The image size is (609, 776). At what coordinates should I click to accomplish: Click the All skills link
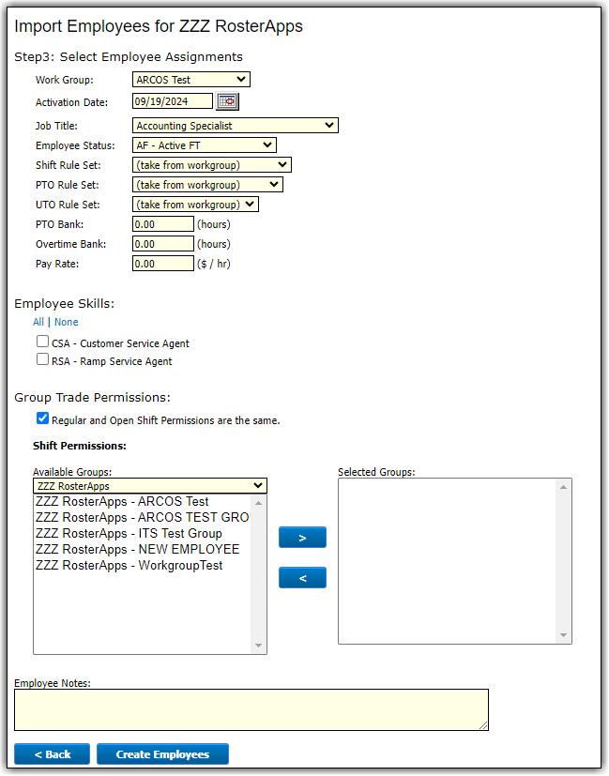click(x=38, y=322)
